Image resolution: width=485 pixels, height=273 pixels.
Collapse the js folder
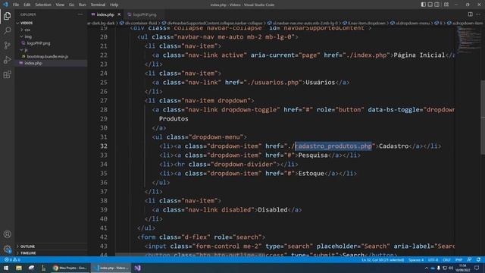[x=26, y=50]
